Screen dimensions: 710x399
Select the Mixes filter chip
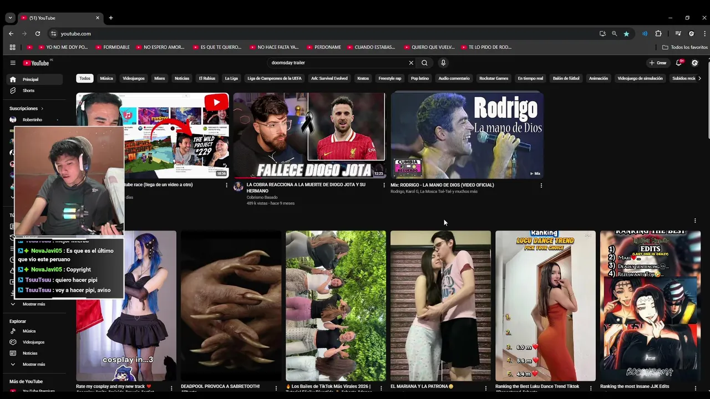(x=160, y=78)
